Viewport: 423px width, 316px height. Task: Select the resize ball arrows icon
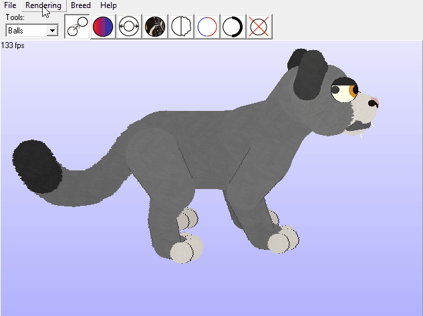129,27
